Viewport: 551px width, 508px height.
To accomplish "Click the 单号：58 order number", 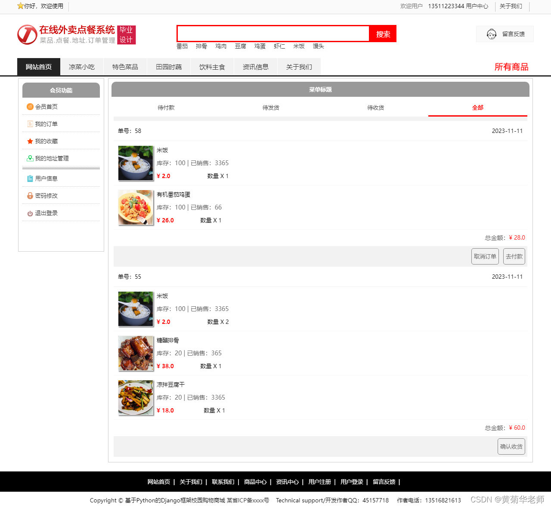I will pyautogui.click(x=130, y=131).
